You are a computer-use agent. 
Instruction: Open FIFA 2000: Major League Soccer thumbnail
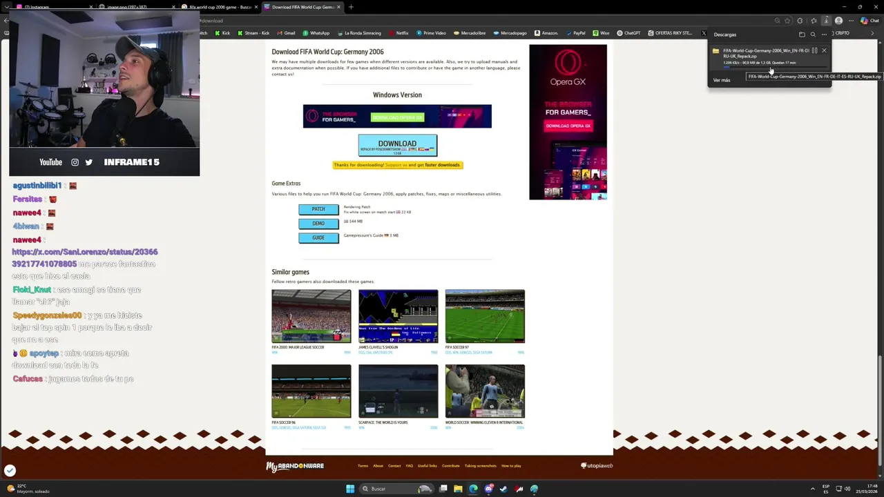tap(311, 316)
